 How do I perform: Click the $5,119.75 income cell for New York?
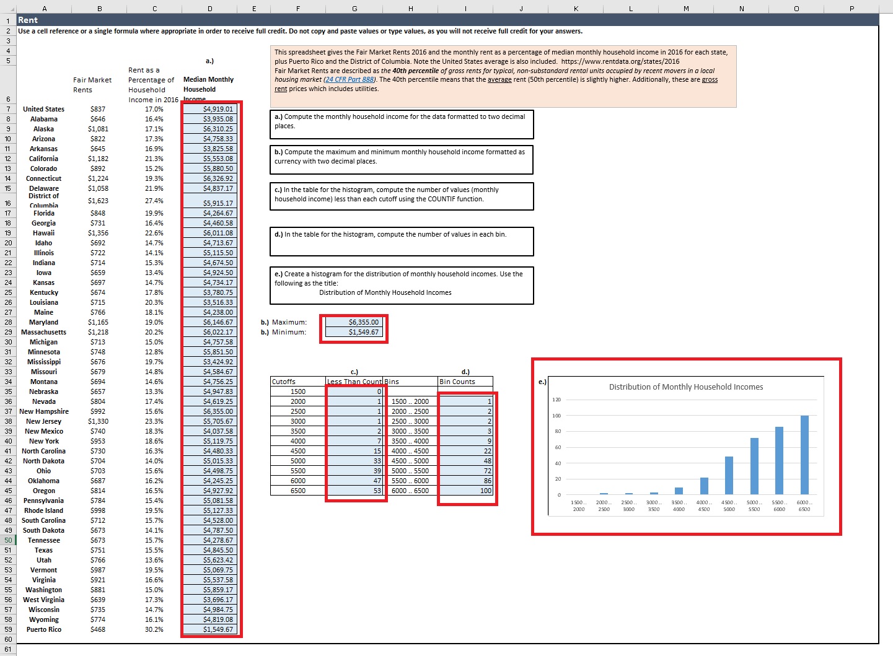click(211, 441)
